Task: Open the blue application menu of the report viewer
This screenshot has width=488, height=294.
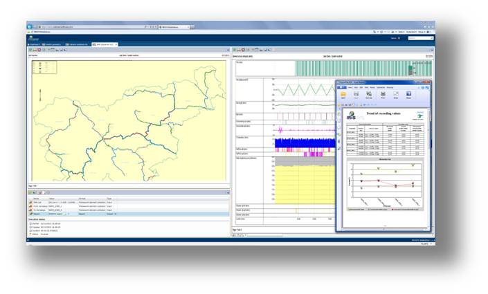Action: 342,87
